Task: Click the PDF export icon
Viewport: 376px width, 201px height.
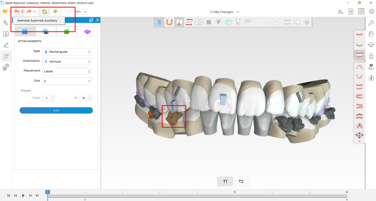Action: tap(351, 11)
